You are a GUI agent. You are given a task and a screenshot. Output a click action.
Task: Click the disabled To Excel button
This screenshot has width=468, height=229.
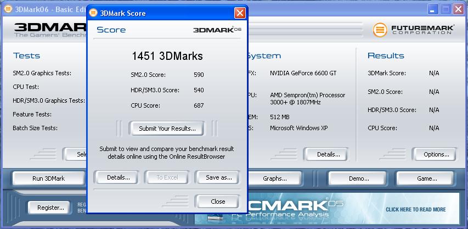167,177
